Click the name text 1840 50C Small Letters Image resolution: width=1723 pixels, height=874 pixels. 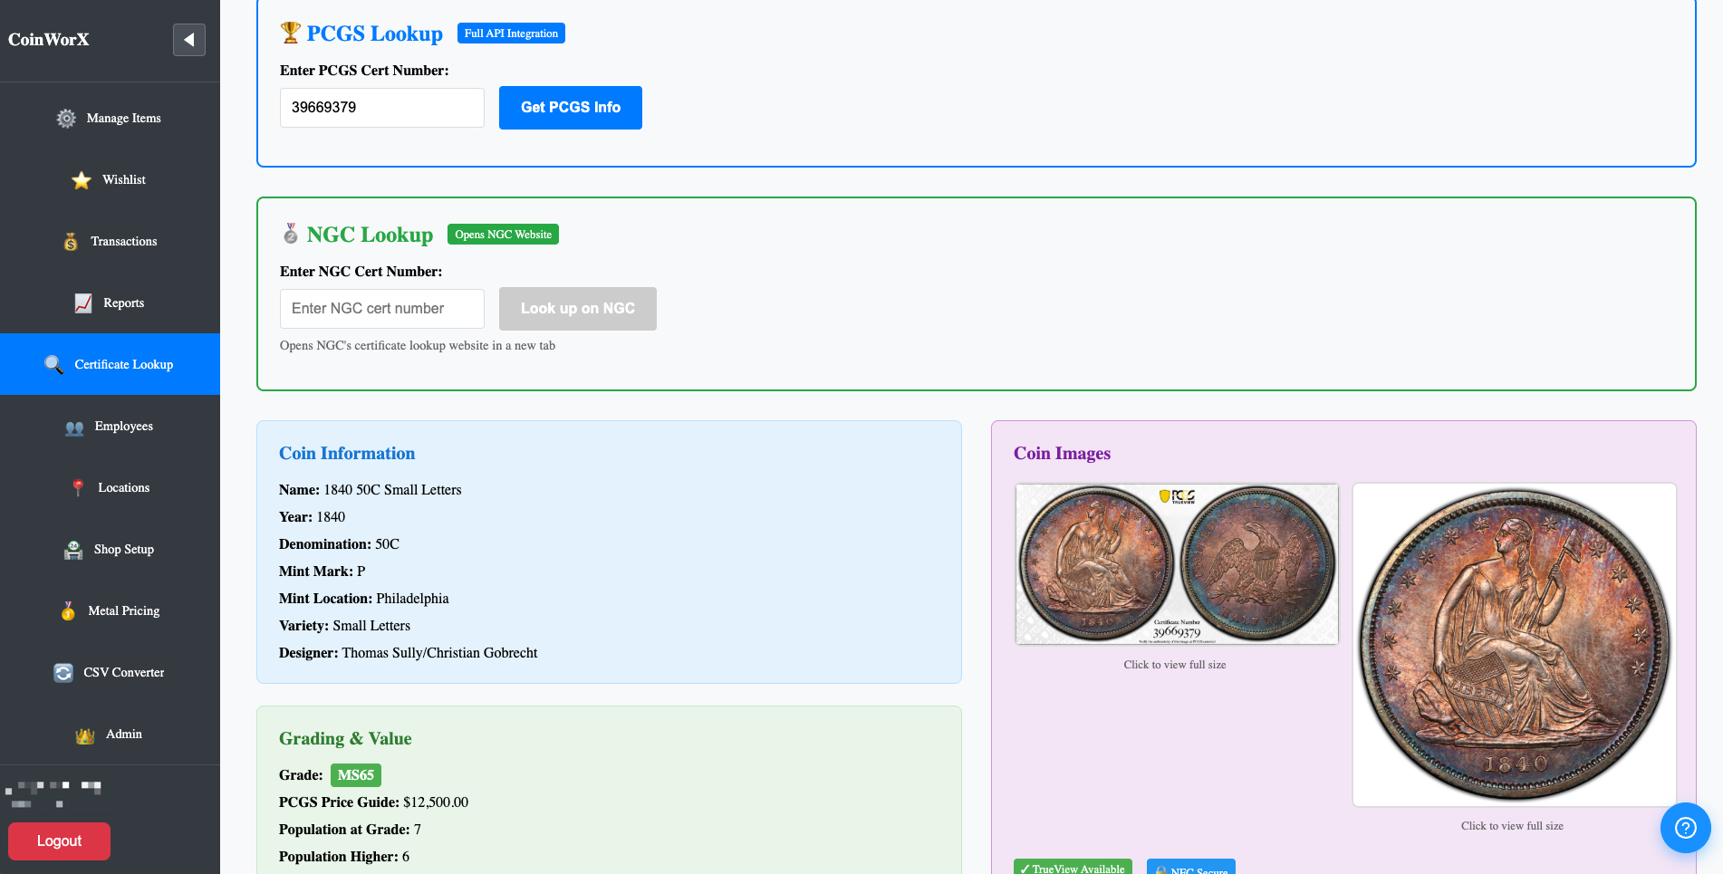(392, 490)
